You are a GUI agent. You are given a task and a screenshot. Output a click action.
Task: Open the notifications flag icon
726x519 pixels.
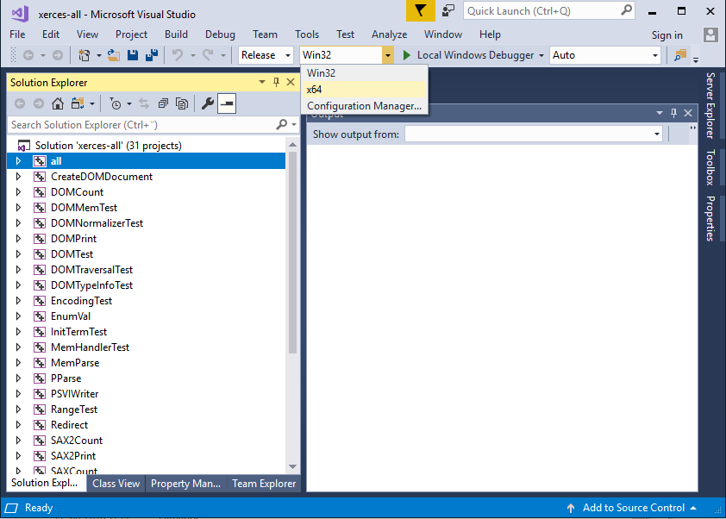click(x=420, y=10)
